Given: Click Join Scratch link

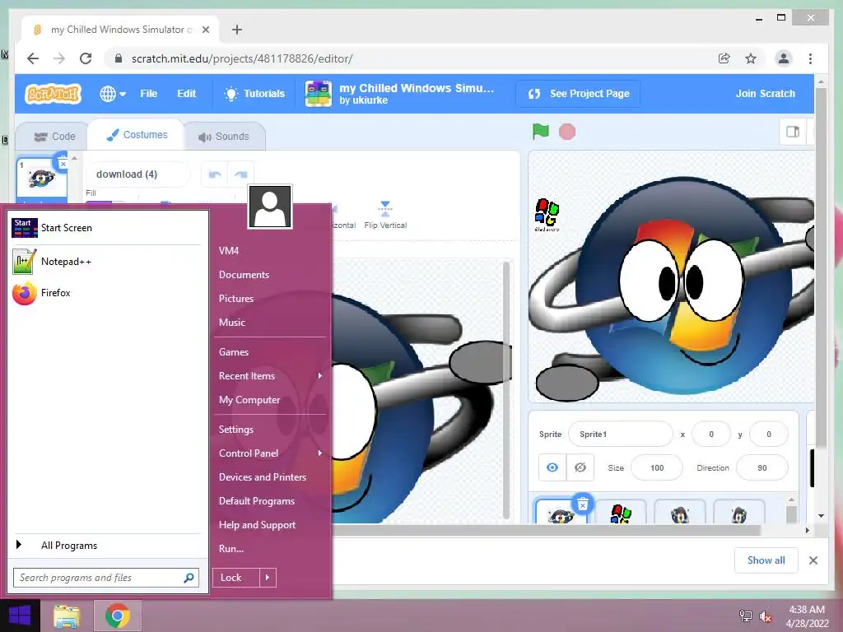Looking at the screenshot, I should pos(765,94).
